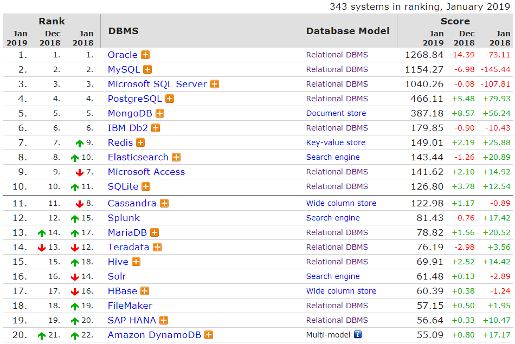Click the '343 systems in ranking' caption
The image size is (515, 344).
point(420,7)
